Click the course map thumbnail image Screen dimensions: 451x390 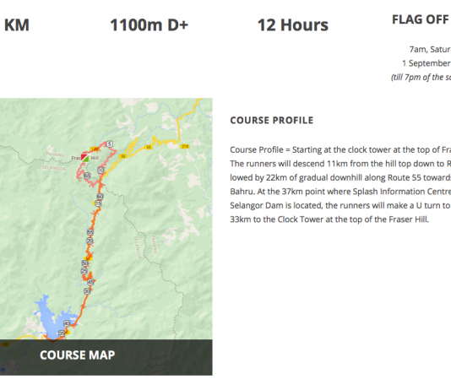click(106, 236)
